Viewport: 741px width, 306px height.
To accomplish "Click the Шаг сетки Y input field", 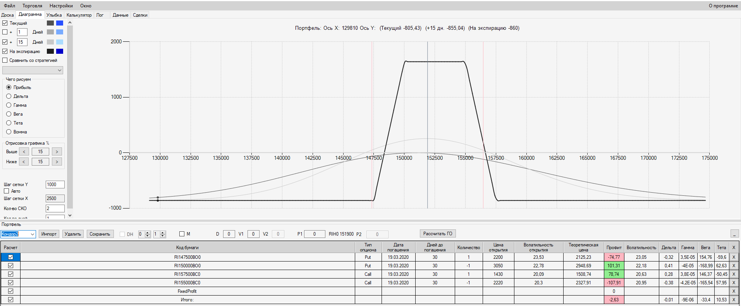I will 55,185.
